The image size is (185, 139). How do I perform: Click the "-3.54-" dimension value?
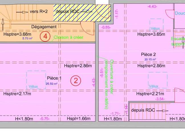160,99
